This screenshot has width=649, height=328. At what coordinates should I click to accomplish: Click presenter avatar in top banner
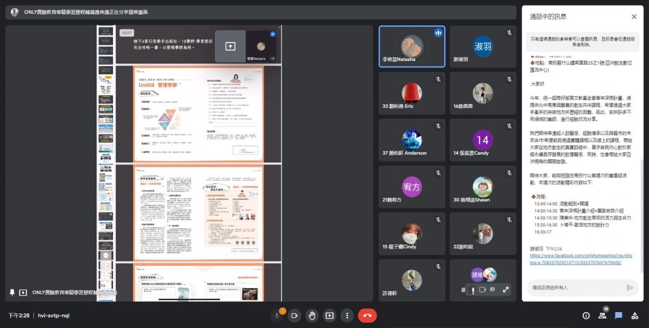click(x=15, y=12)
